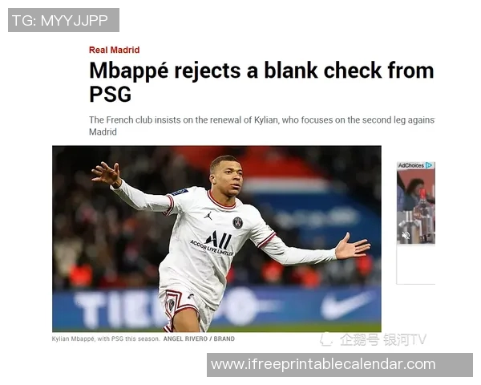The image size is (481, 385).
Task: Click the ANGEL RIVERO / BRAND photo credit
Action: (199, 338)
